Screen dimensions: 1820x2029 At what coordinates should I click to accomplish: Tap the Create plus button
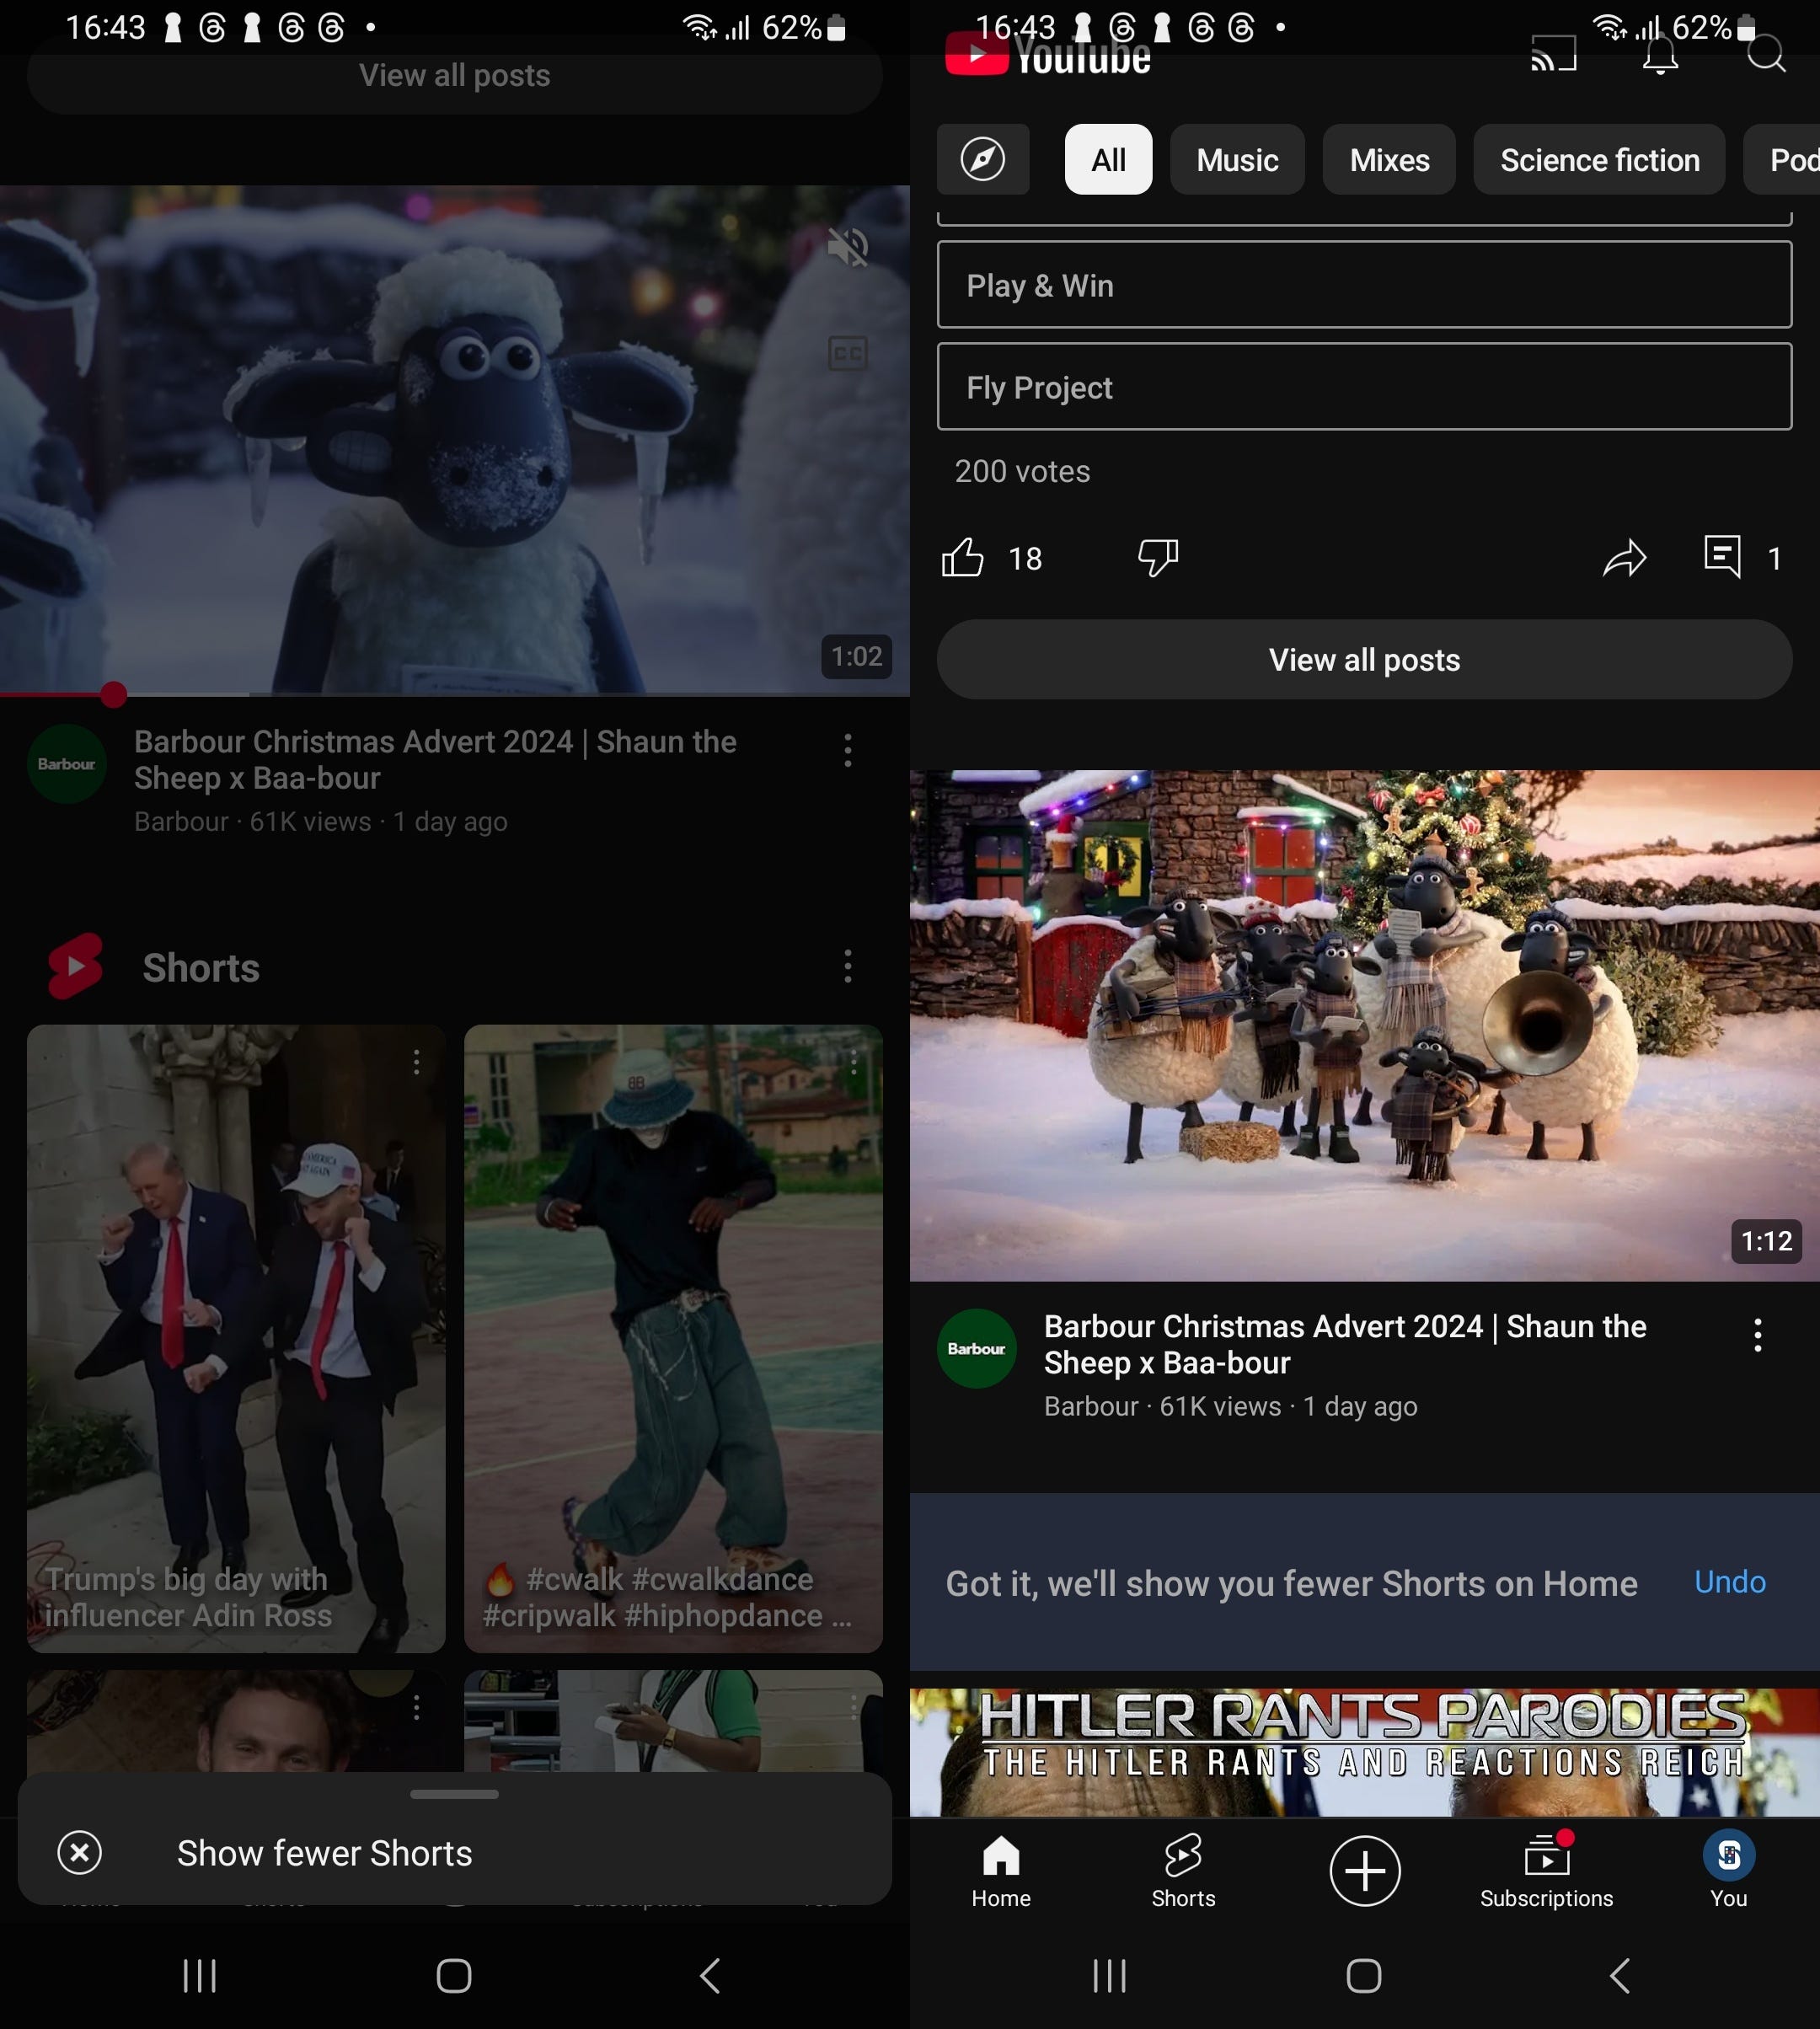pyautogui.click(x=1365, y=1871)
